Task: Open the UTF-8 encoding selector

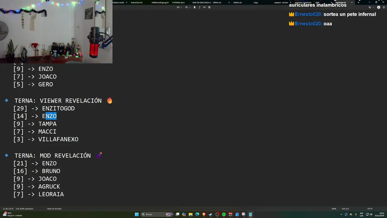Action: (x=369, y=209)
